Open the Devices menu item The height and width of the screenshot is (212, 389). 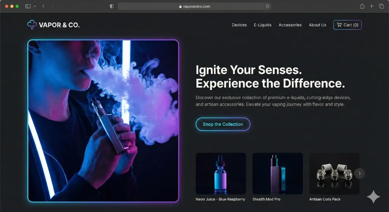239,25
